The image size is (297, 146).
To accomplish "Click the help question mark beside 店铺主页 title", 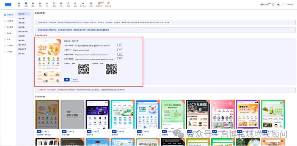I will [44, 13].
